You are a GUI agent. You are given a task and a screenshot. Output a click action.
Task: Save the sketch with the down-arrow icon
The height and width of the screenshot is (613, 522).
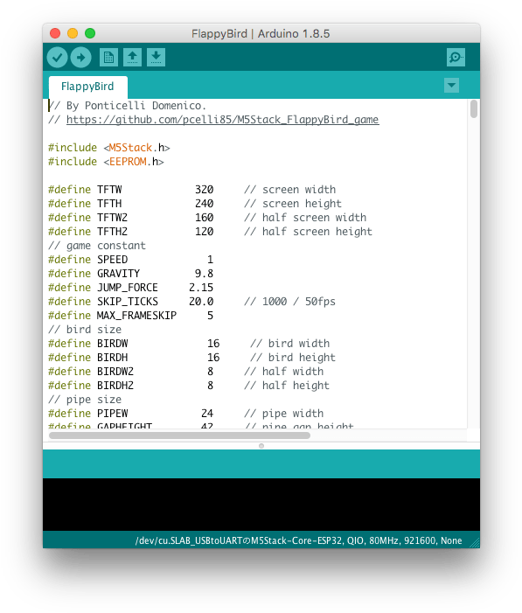(156, 58)
